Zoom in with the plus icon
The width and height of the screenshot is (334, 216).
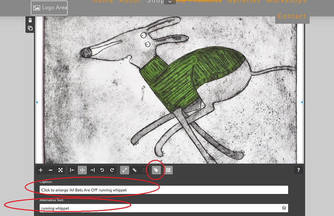pos(41,170)
